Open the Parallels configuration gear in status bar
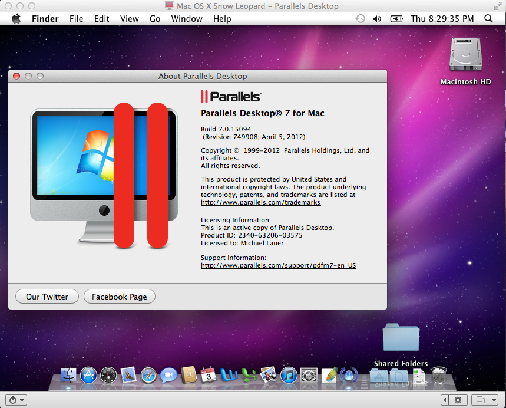The width and height of the screenshot is (506, 408). 458,400
